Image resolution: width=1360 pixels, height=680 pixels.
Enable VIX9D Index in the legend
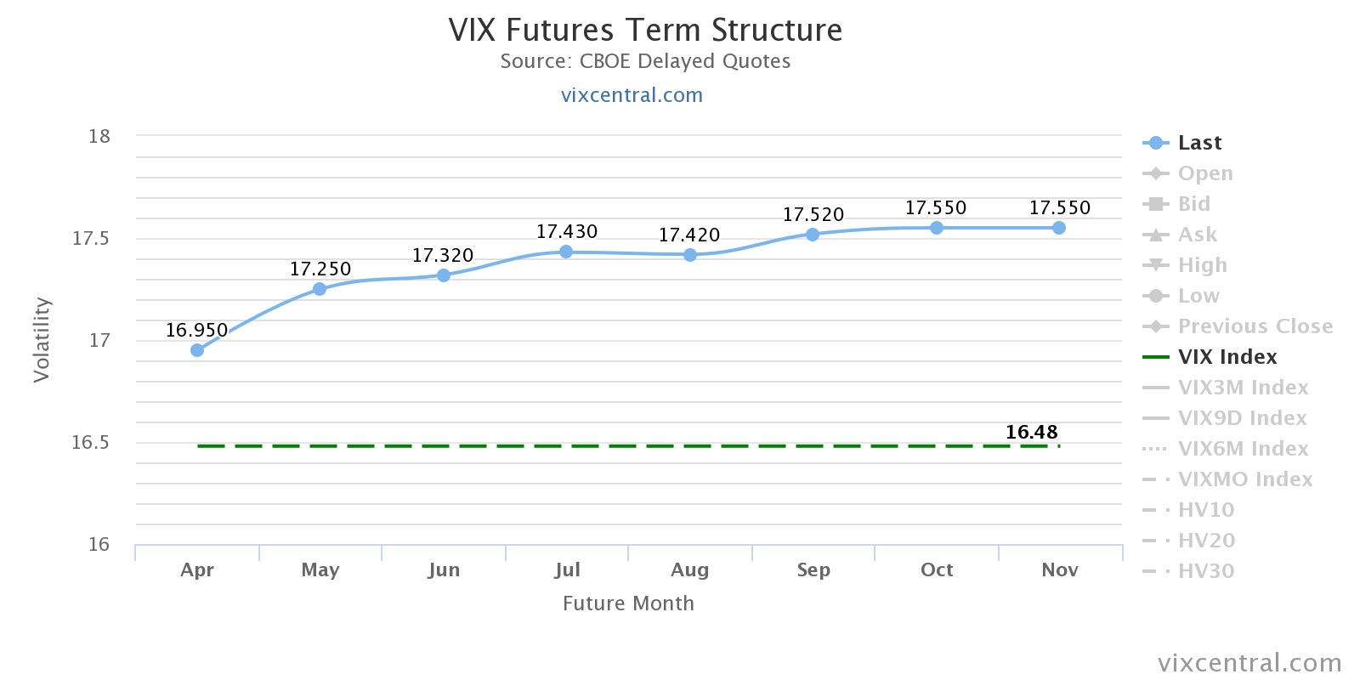point(1242,418)
